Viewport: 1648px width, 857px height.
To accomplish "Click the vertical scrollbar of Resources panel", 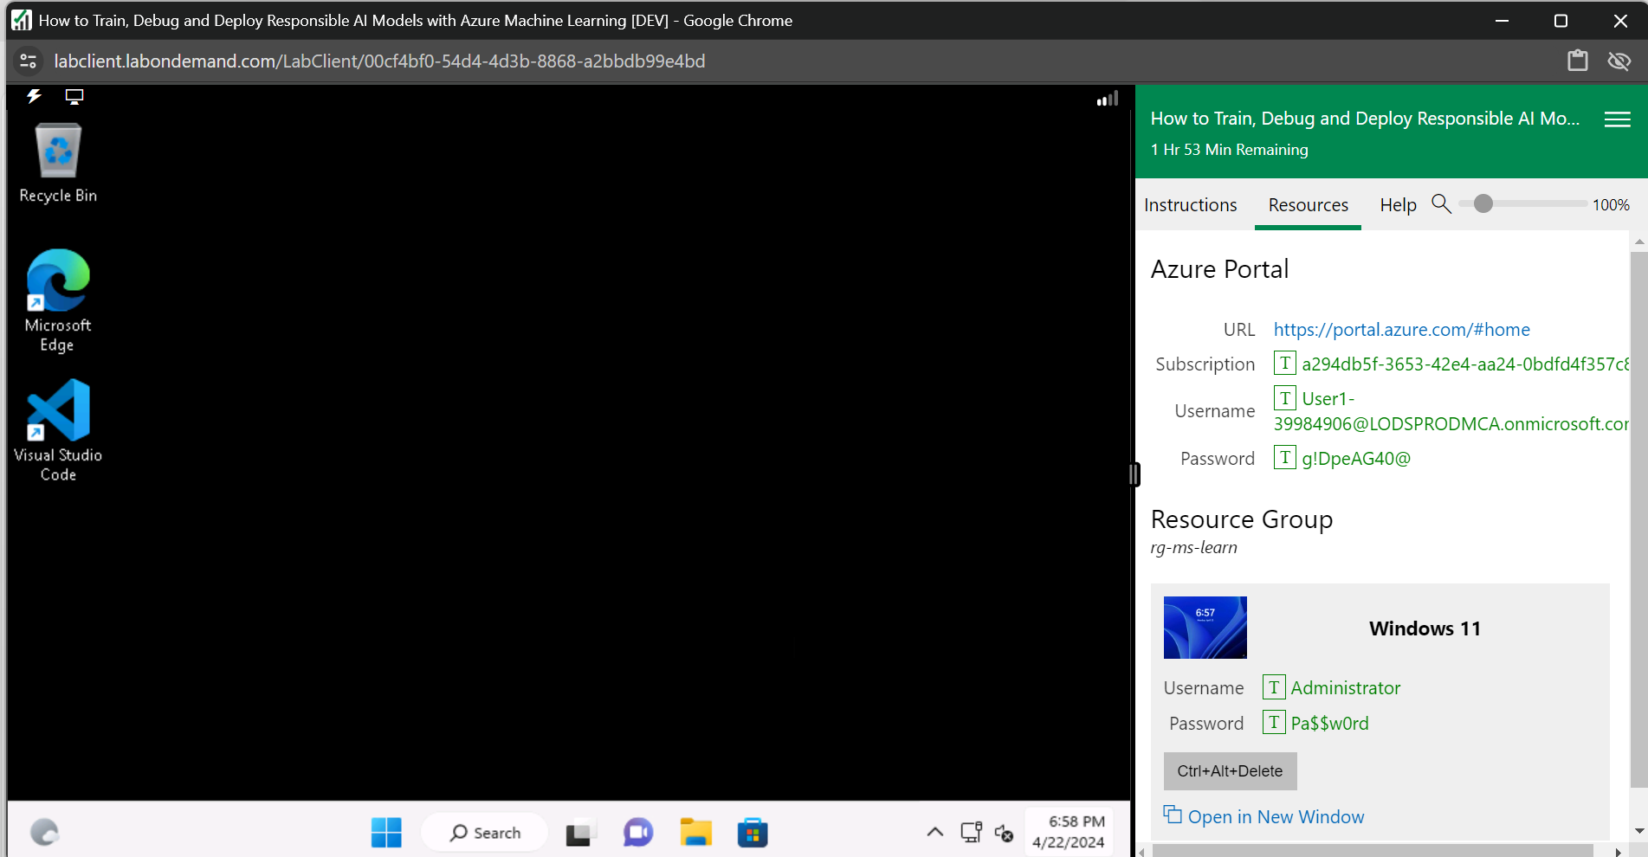I will [1638, 519].
